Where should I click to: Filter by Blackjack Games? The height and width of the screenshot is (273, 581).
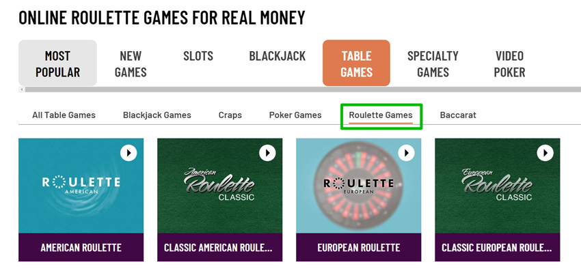point(157,115)
